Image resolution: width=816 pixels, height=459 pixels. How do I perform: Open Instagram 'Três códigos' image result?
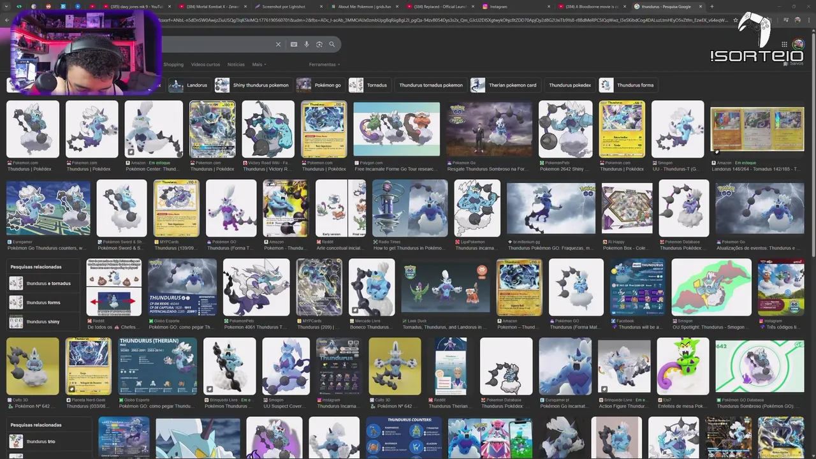781,287
